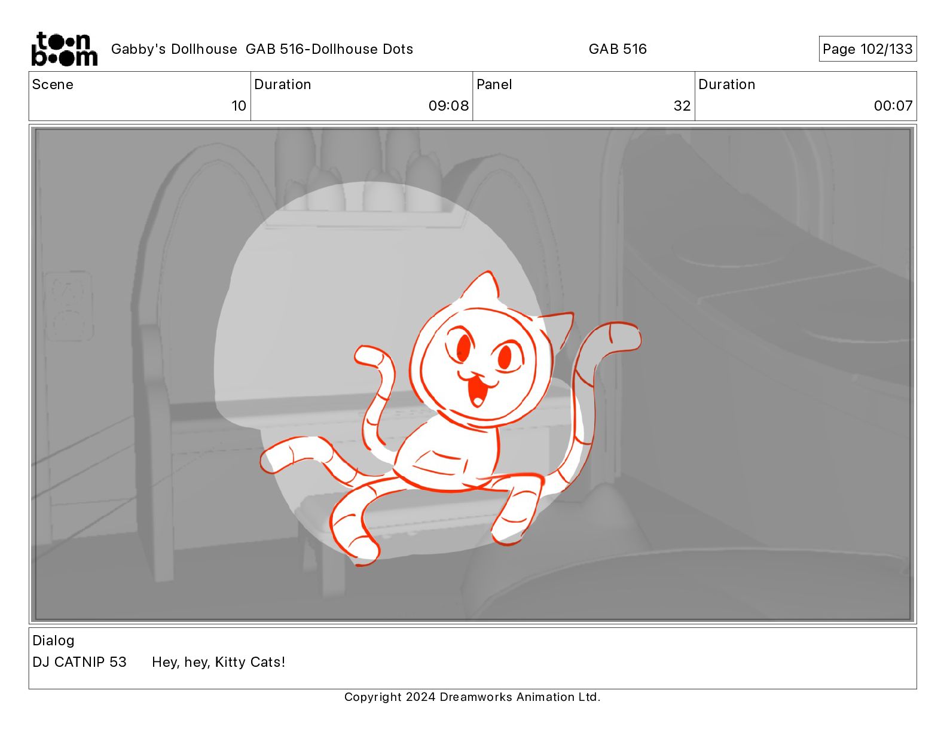
Task: Select the dialog line 'Hey, hey, Kitty Cats!'
Action: 219,662
